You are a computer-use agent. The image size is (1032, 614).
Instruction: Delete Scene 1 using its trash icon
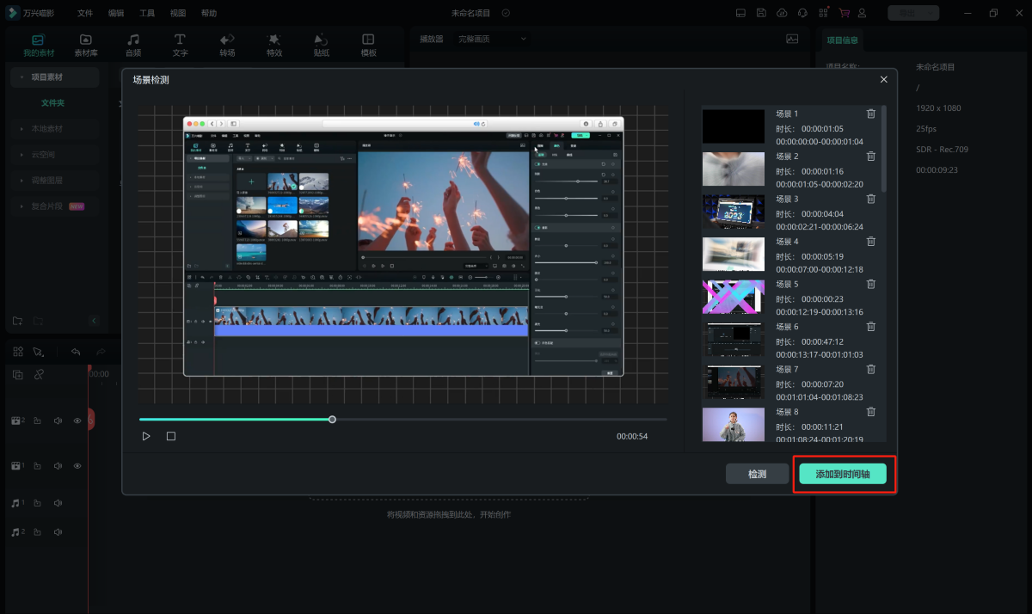(870, 114)
